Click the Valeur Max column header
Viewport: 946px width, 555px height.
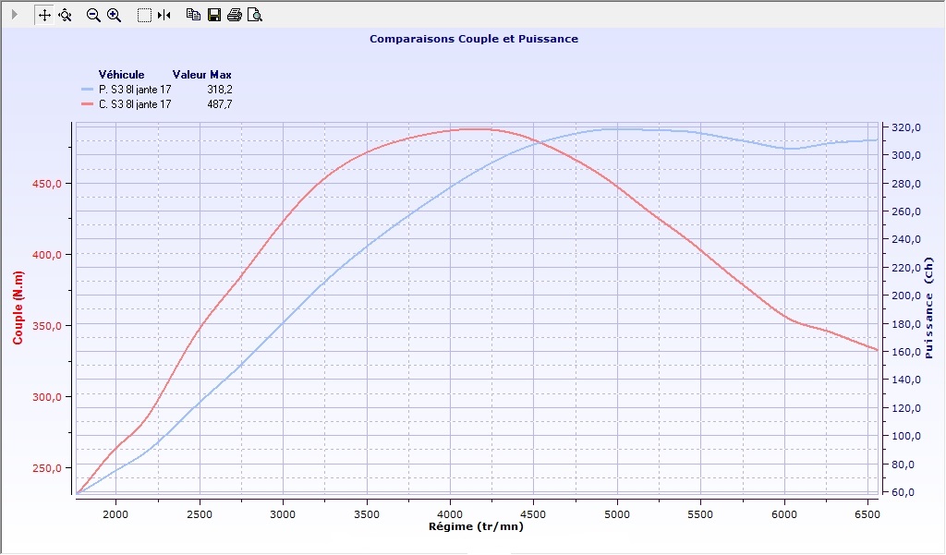pyautogui.click(x=201, y=75)
